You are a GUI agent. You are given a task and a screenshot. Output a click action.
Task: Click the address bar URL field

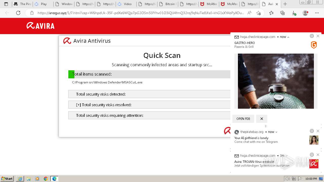pos(141,13)
